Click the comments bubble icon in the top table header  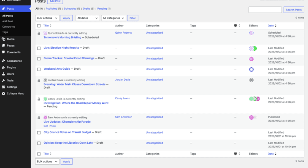click(235, 26)
